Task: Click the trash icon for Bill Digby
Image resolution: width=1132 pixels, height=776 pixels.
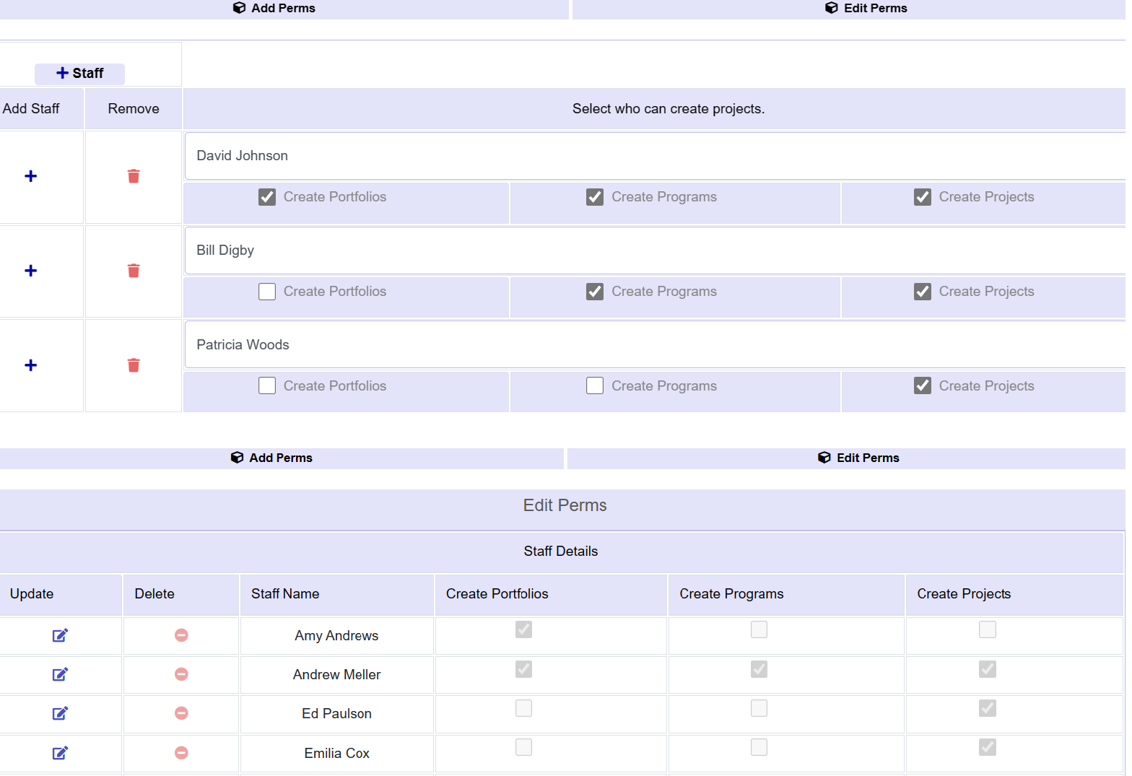Action: pos(134,271)
